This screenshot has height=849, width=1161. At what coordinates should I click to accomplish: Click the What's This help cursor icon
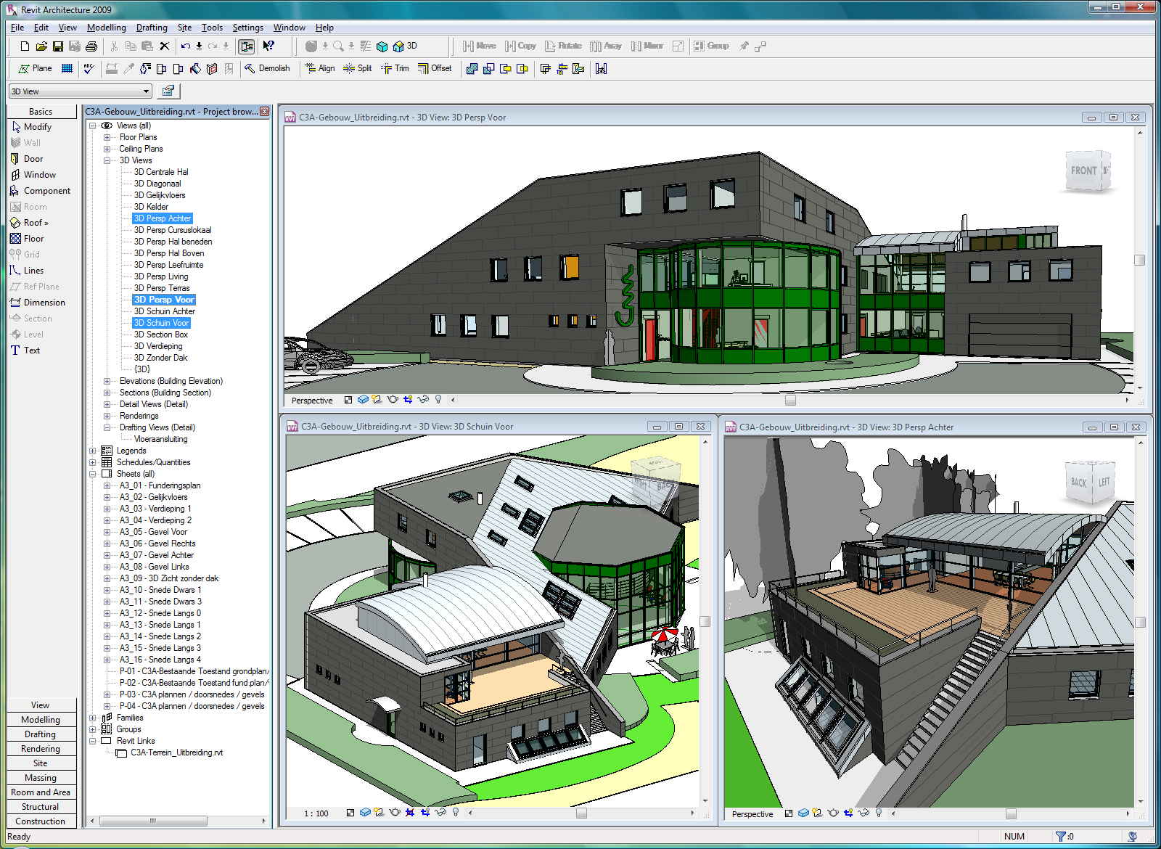pyautogui.click(x=268, y=46)
